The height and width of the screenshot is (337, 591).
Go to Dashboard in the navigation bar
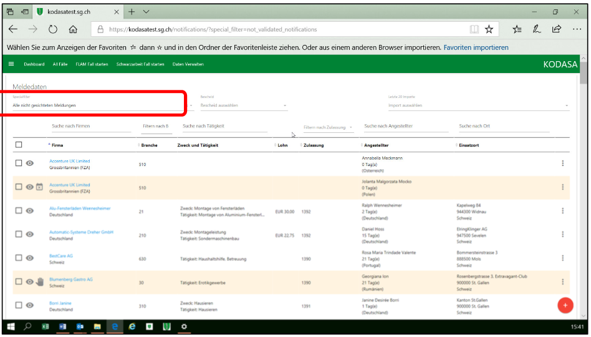34,64
